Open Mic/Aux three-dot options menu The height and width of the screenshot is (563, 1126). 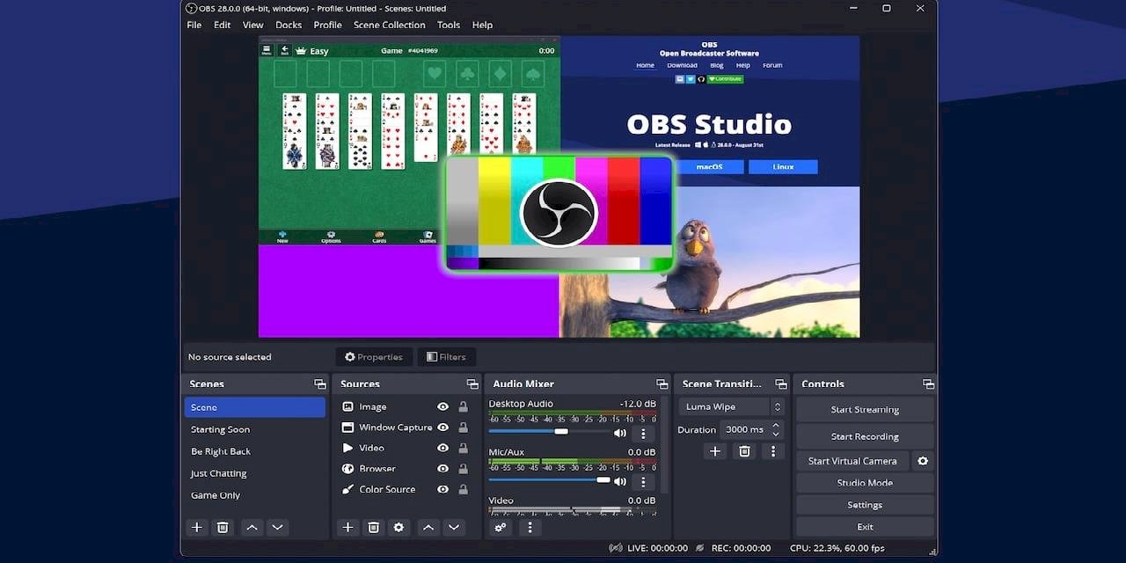(643, 481)
